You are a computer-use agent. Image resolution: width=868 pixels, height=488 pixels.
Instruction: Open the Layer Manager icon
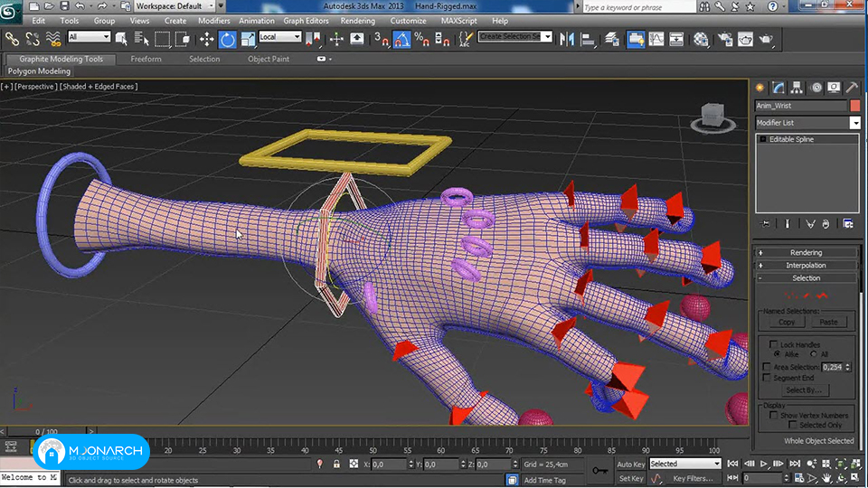click(x=612, y=39)
